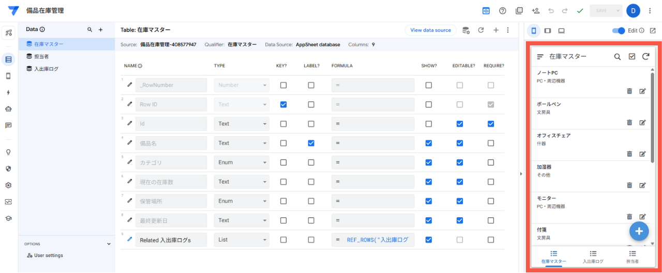The height and width of the screenshot is (273, 662).
Task: Add new data table with plus icon
Action: pos(101,30)
